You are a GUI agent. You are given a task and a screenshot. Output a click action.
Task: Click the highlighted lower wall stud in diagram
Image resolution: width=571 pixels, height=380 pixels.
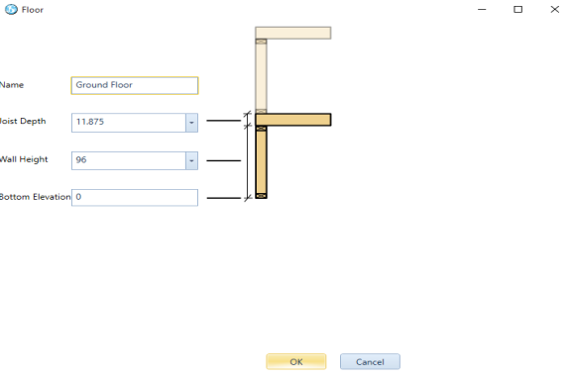click(261, 162)
